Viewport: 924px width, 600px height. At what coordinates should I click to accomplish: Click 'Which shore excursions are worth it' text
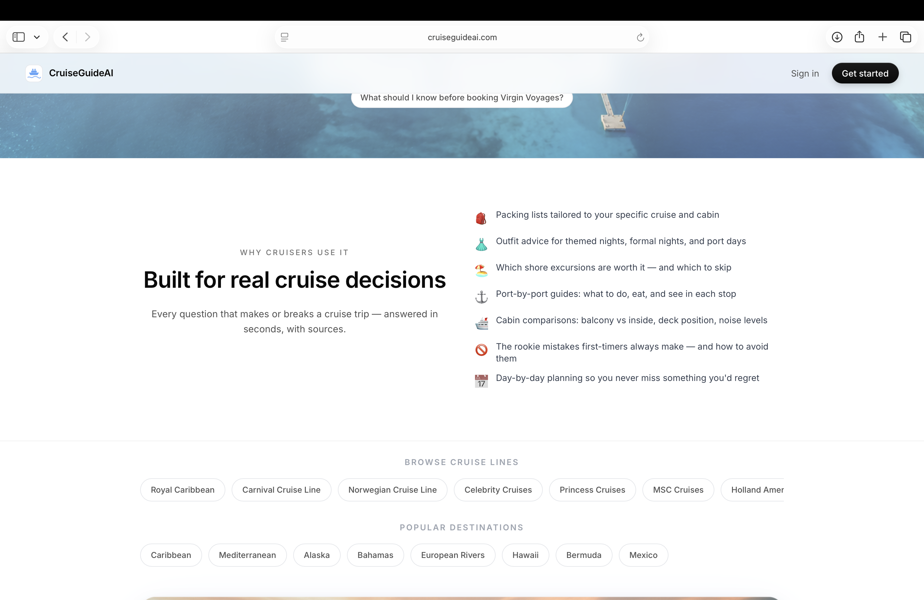(x=613, y=267)
